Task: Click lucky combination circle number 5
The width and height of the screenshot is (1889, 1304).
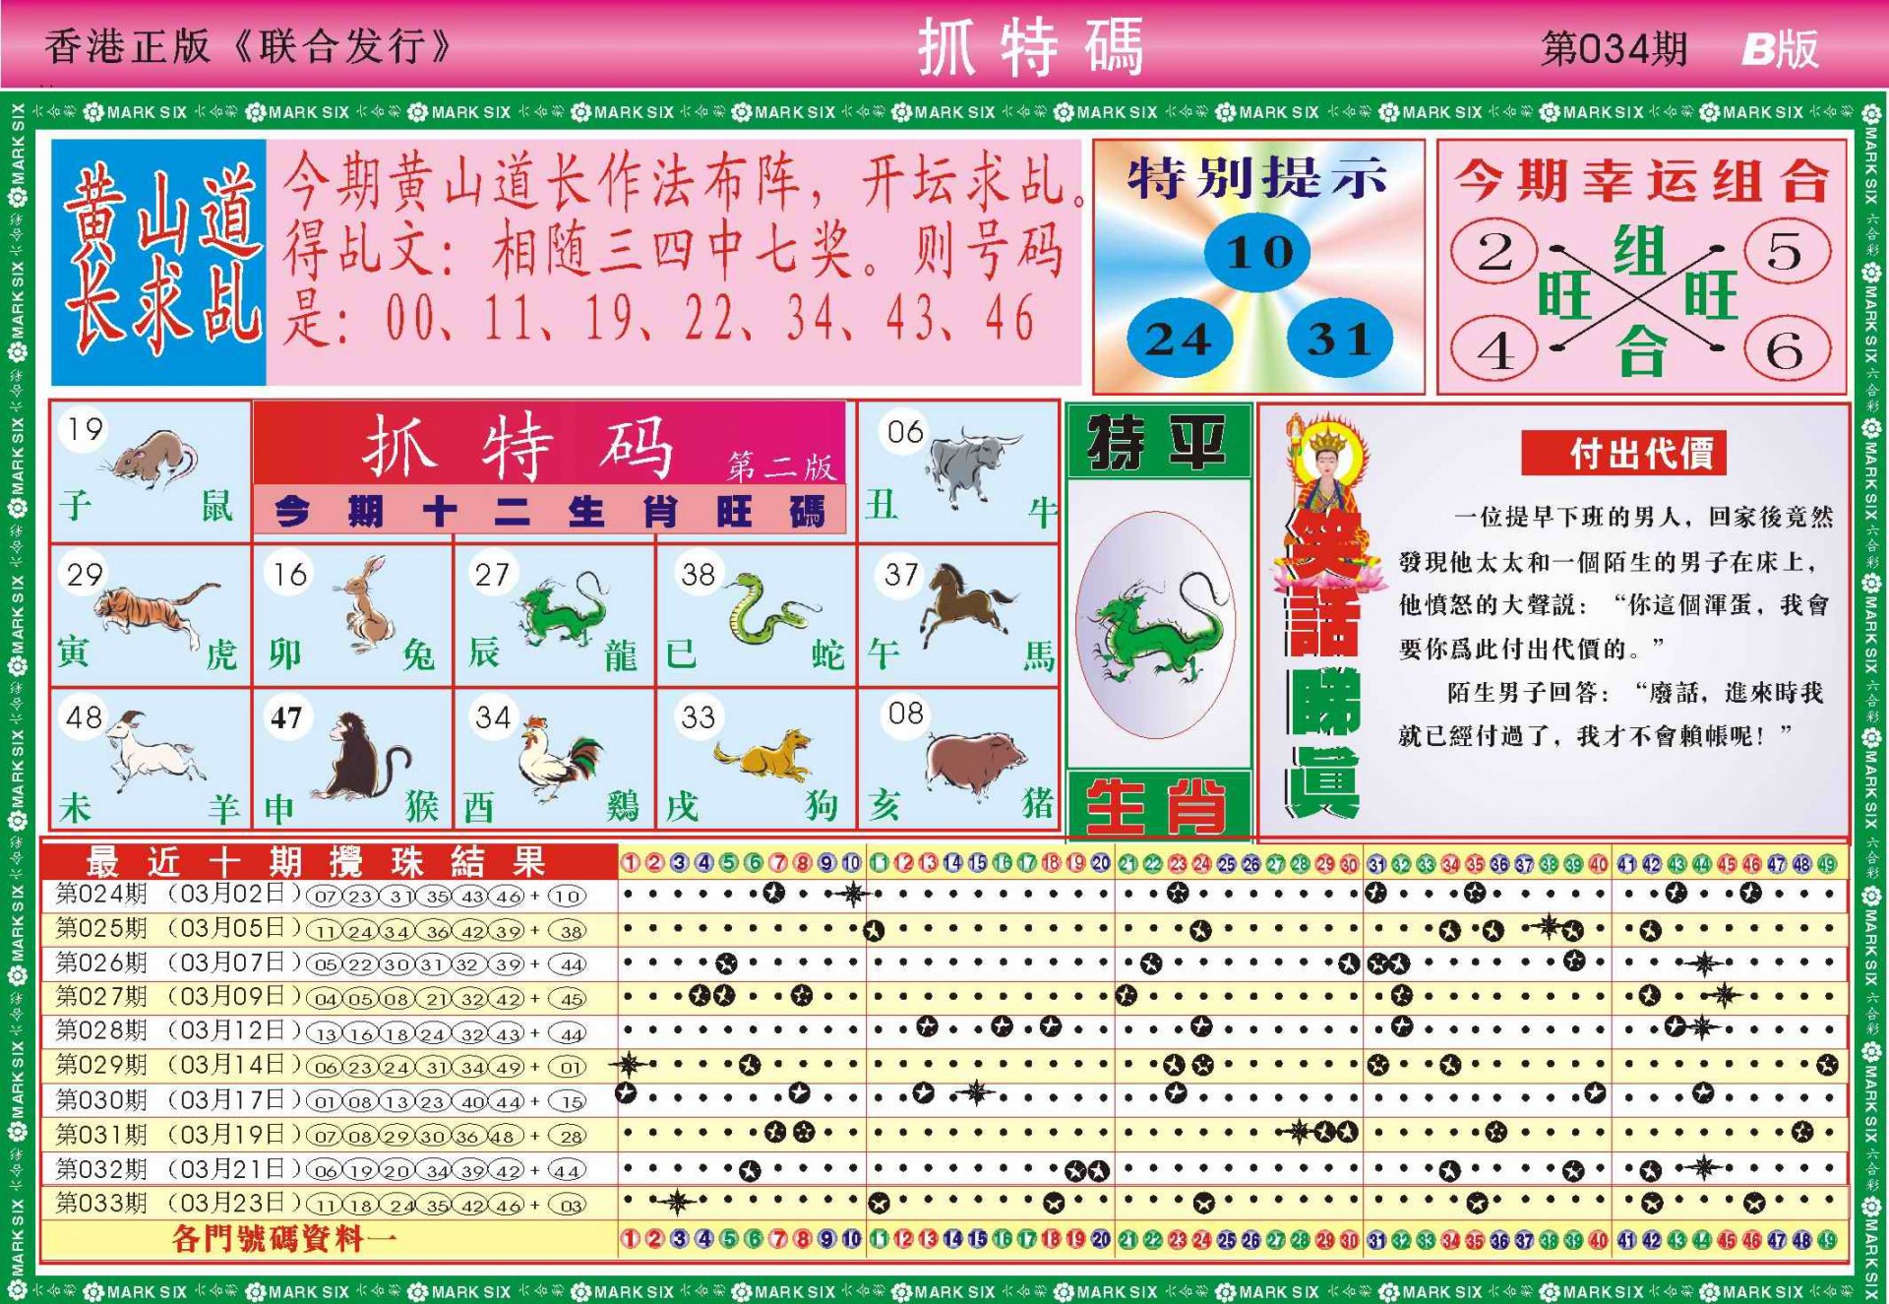Action: click(x=1786, y=252)
